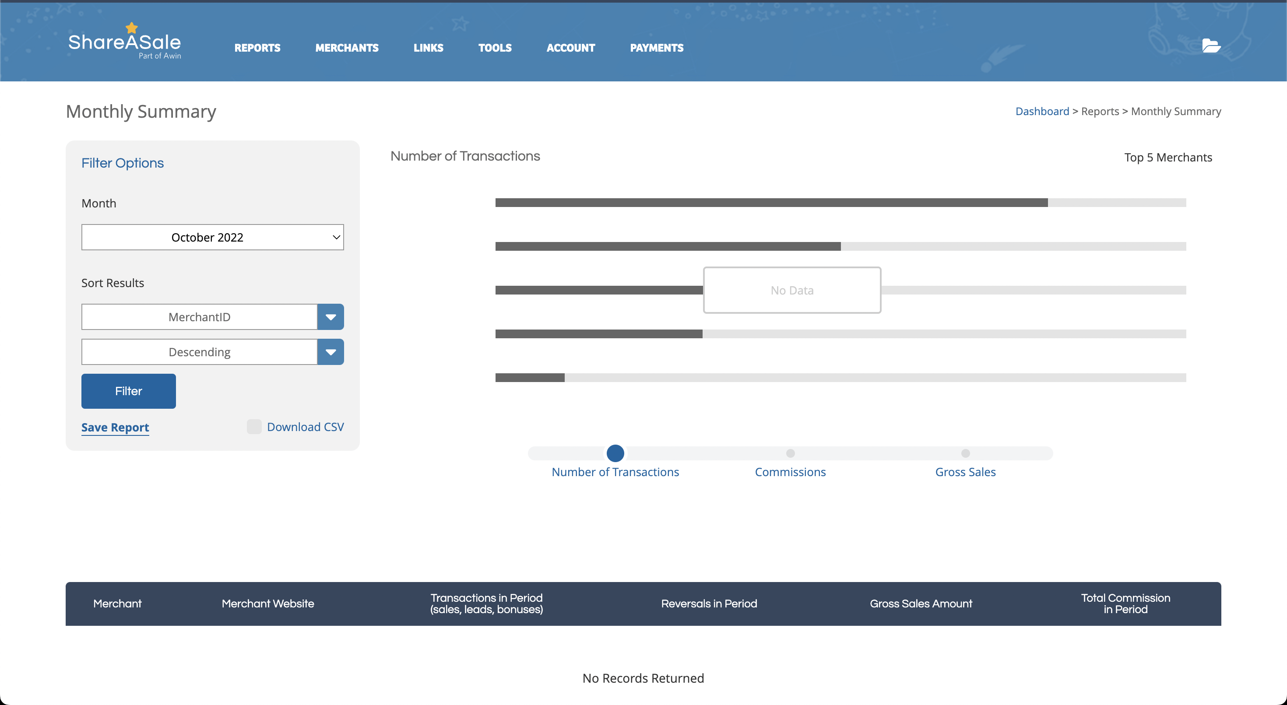Click the Filter Options heading
1287x705 pixels.
click(123, 163)
